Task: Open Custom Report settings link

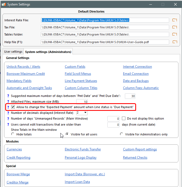Action: (140, 149)
